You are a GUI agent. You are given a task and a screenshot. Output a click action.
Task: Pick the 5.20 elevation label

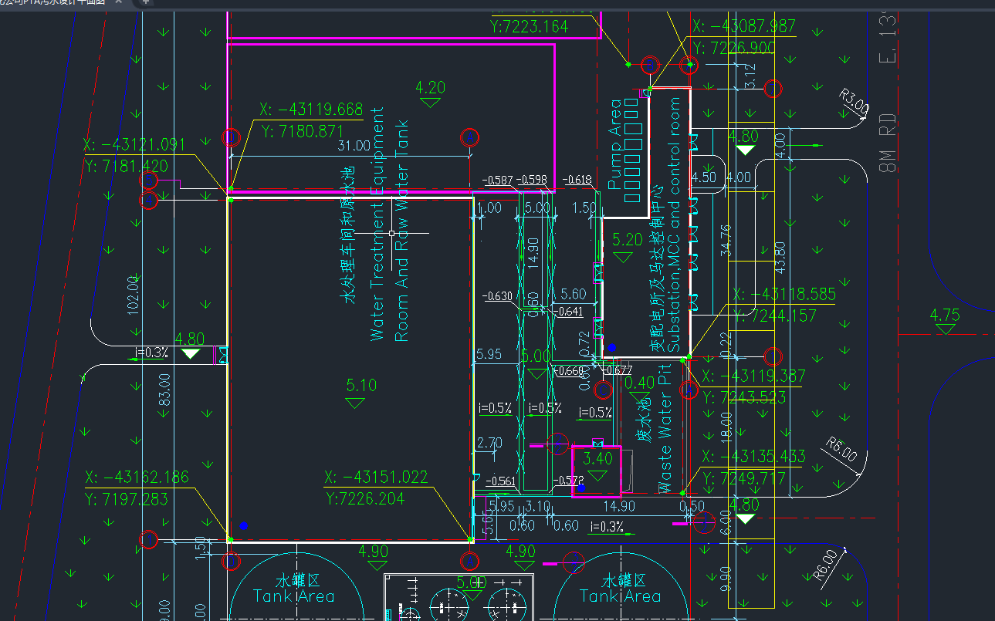[x=627, y=240]
